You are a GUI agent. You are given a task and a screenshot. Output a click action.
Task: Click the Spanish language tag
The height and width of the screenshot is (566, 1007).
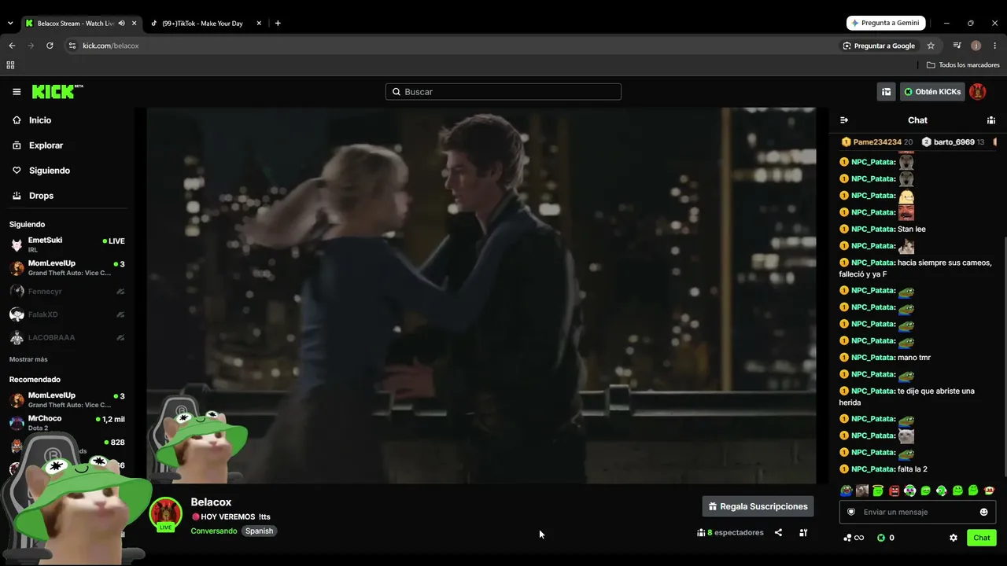(x=259, y=531)
